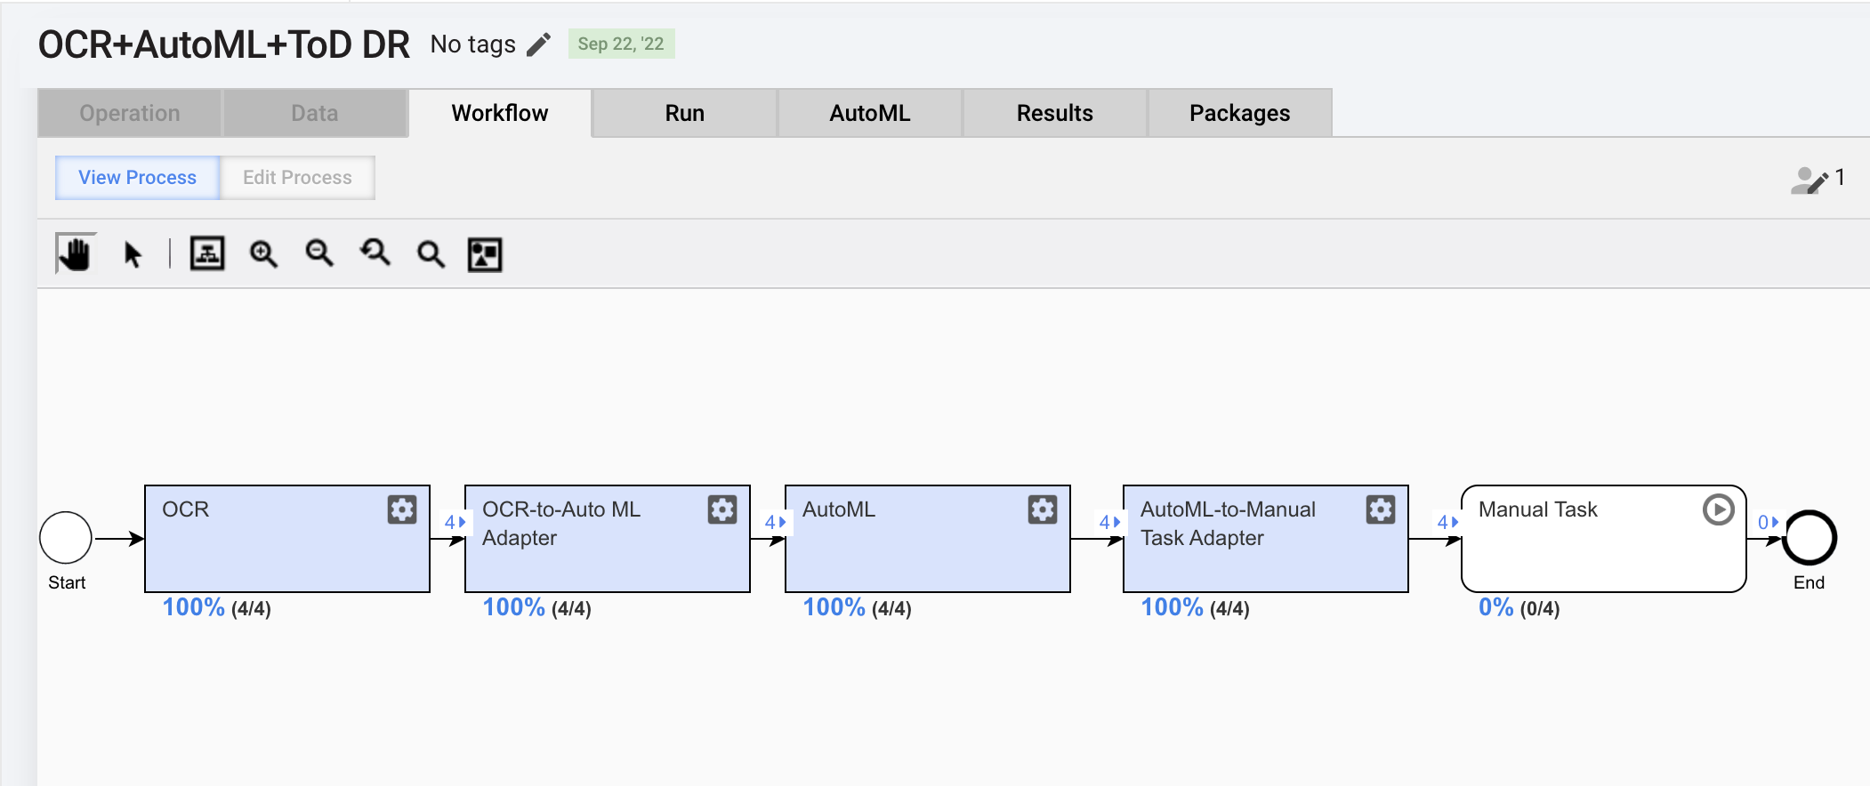
Task: Click the Start event circle
Action: 66,538
